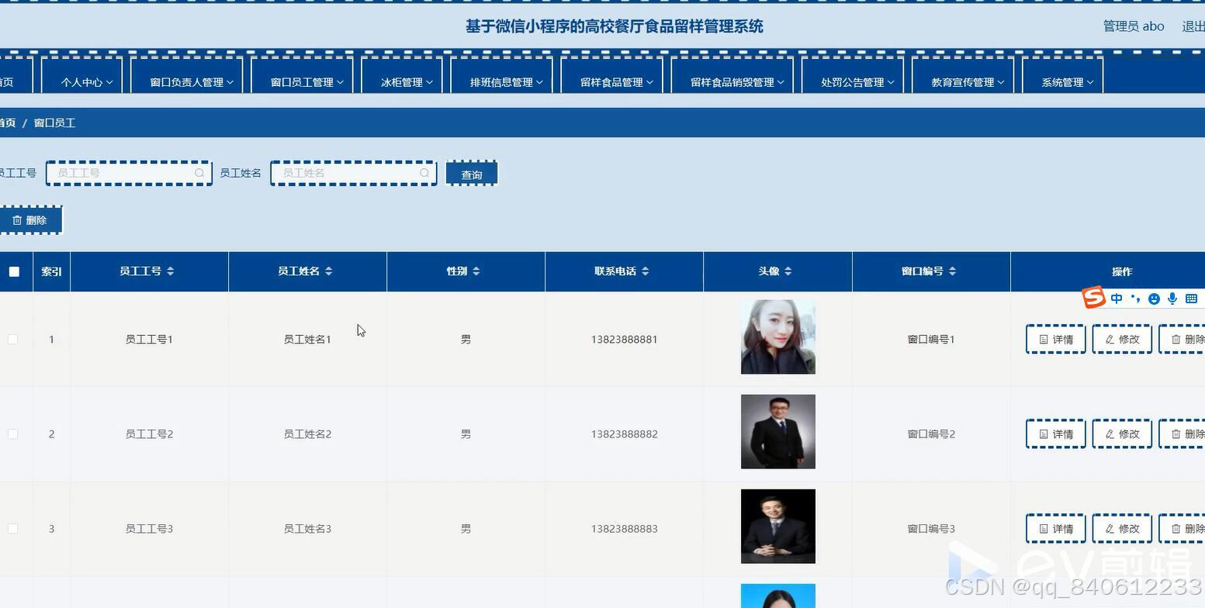Toggle Chinese/English input with the 中 icon
1205x608 pixels.
coord(1116,298)
